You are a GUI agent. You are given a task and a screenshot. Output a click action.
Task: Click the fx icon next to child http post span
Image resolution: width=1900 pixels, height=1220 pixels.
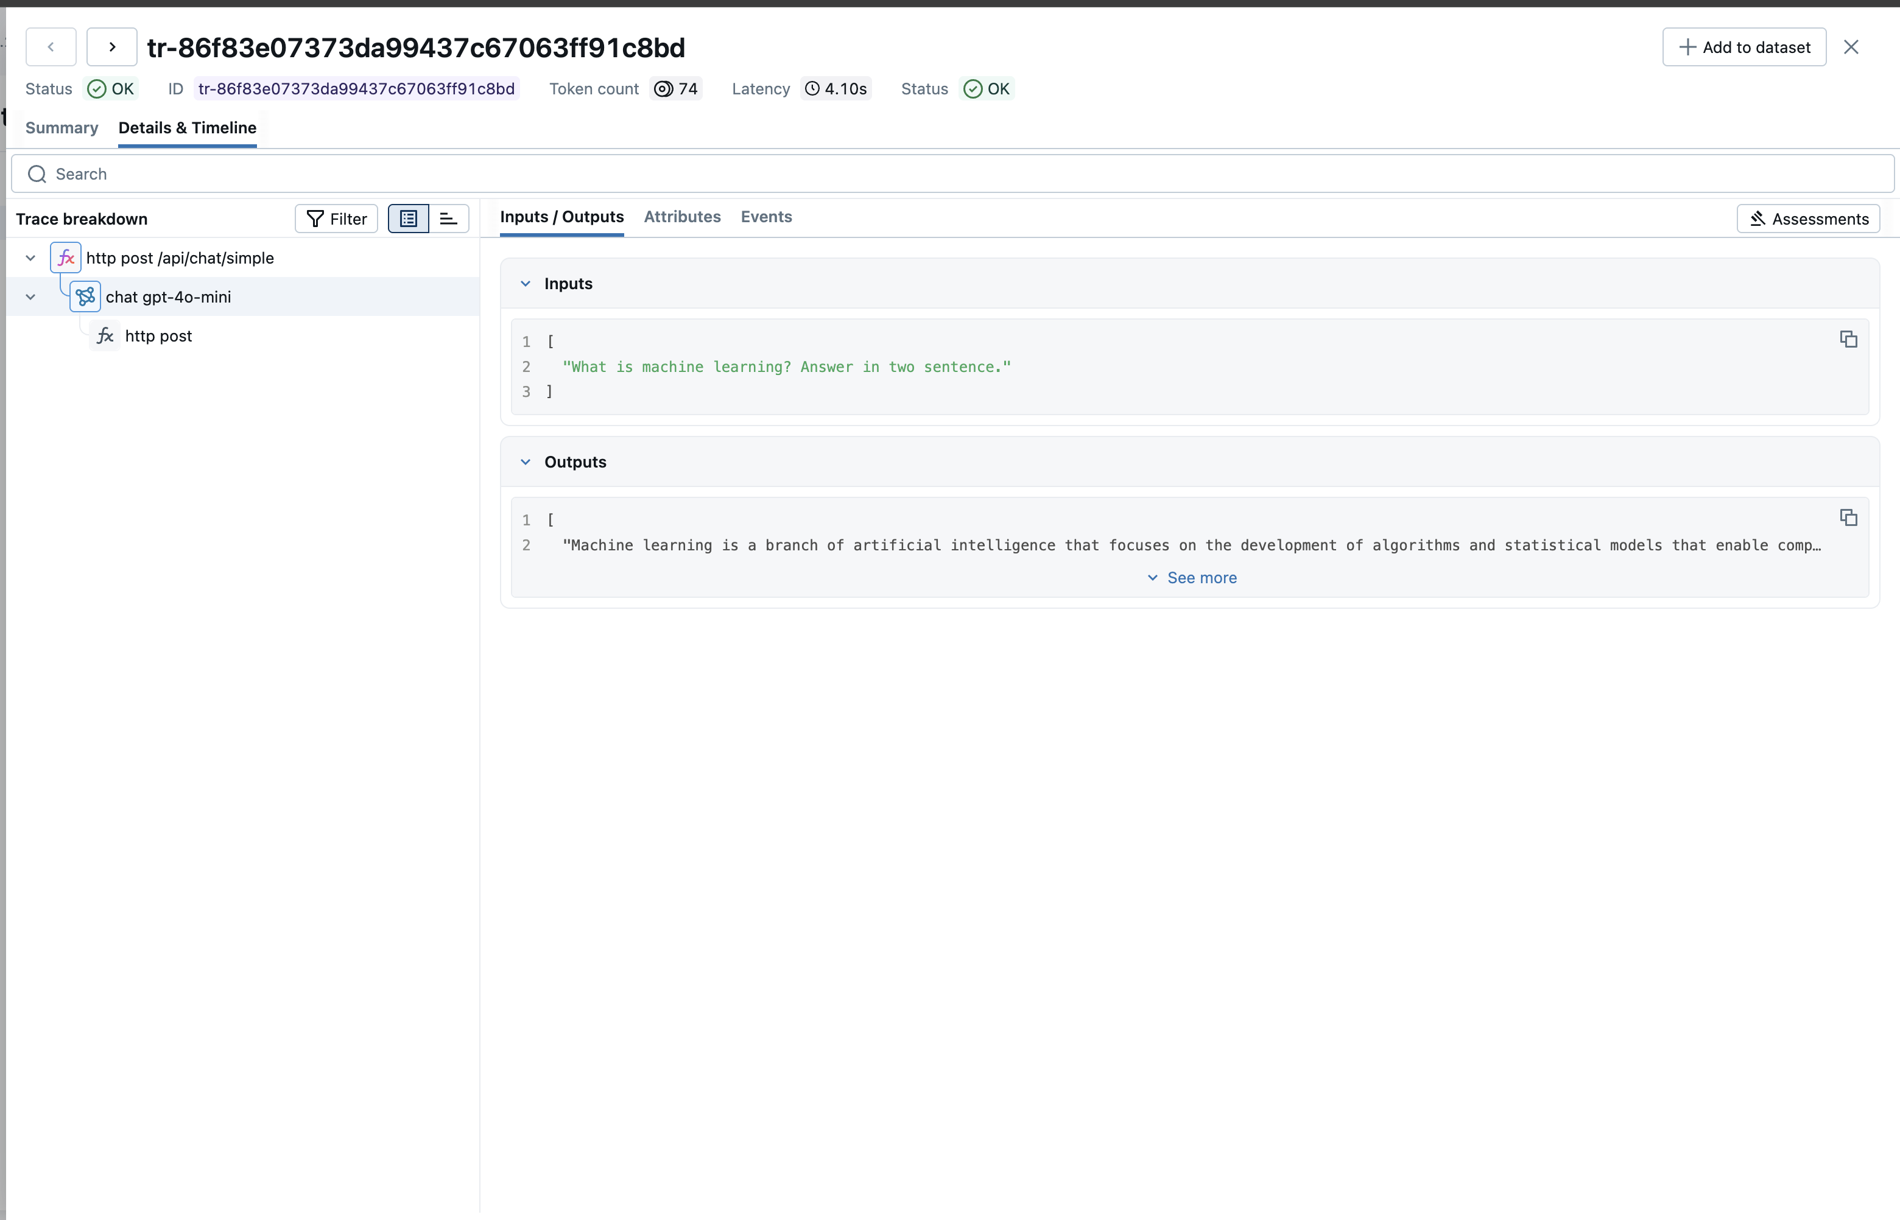pyautogui.click(x=105, y=335)
